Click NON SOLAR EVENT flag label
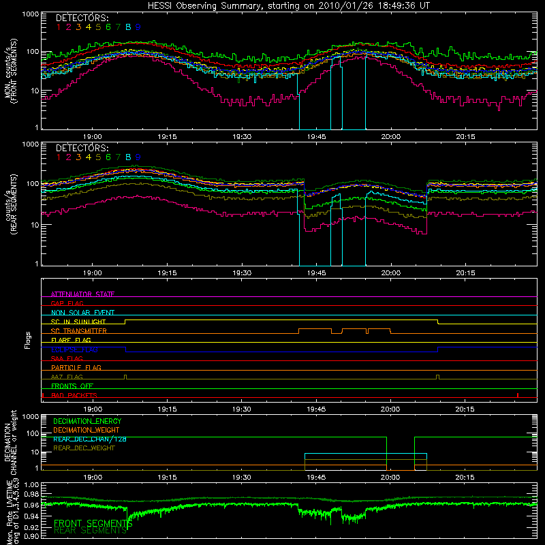The width and height of the screenshot is (545, 545). [82, 313]
